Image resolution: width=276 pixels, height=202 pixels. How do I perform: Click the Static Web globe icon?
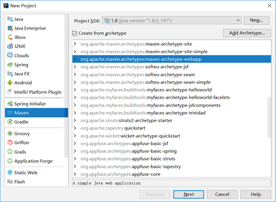coord(10,173)
